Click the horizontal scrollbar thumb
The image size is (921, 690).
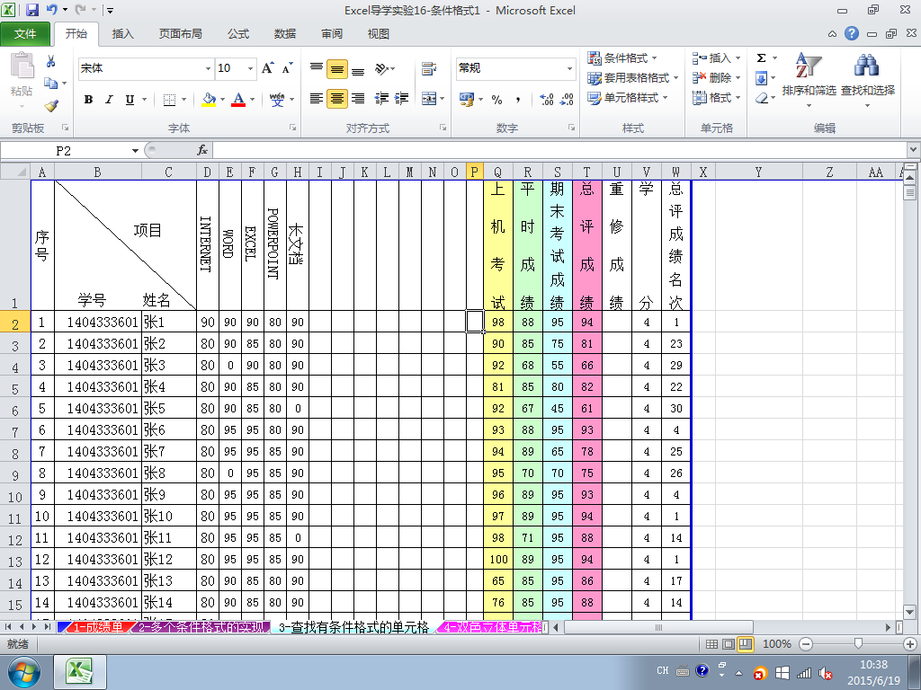658,627
